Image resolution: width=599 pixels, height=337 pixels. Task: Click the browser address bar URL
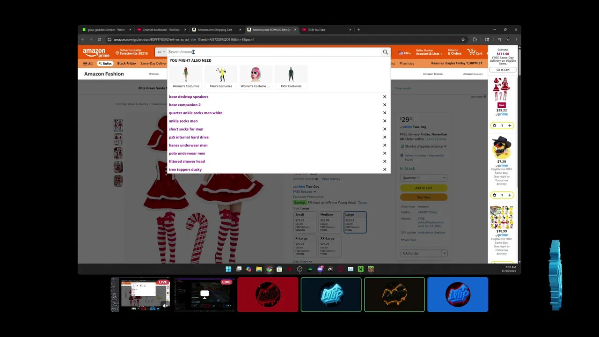click(184, 39)
